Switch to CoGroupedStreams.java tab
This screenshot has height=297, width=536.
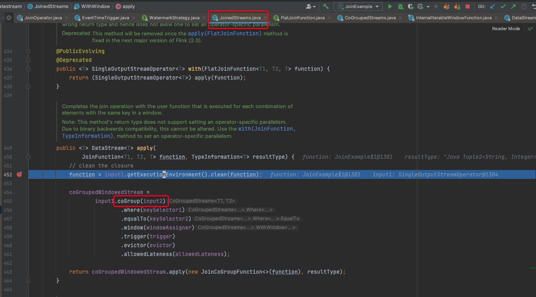[370, 18]
